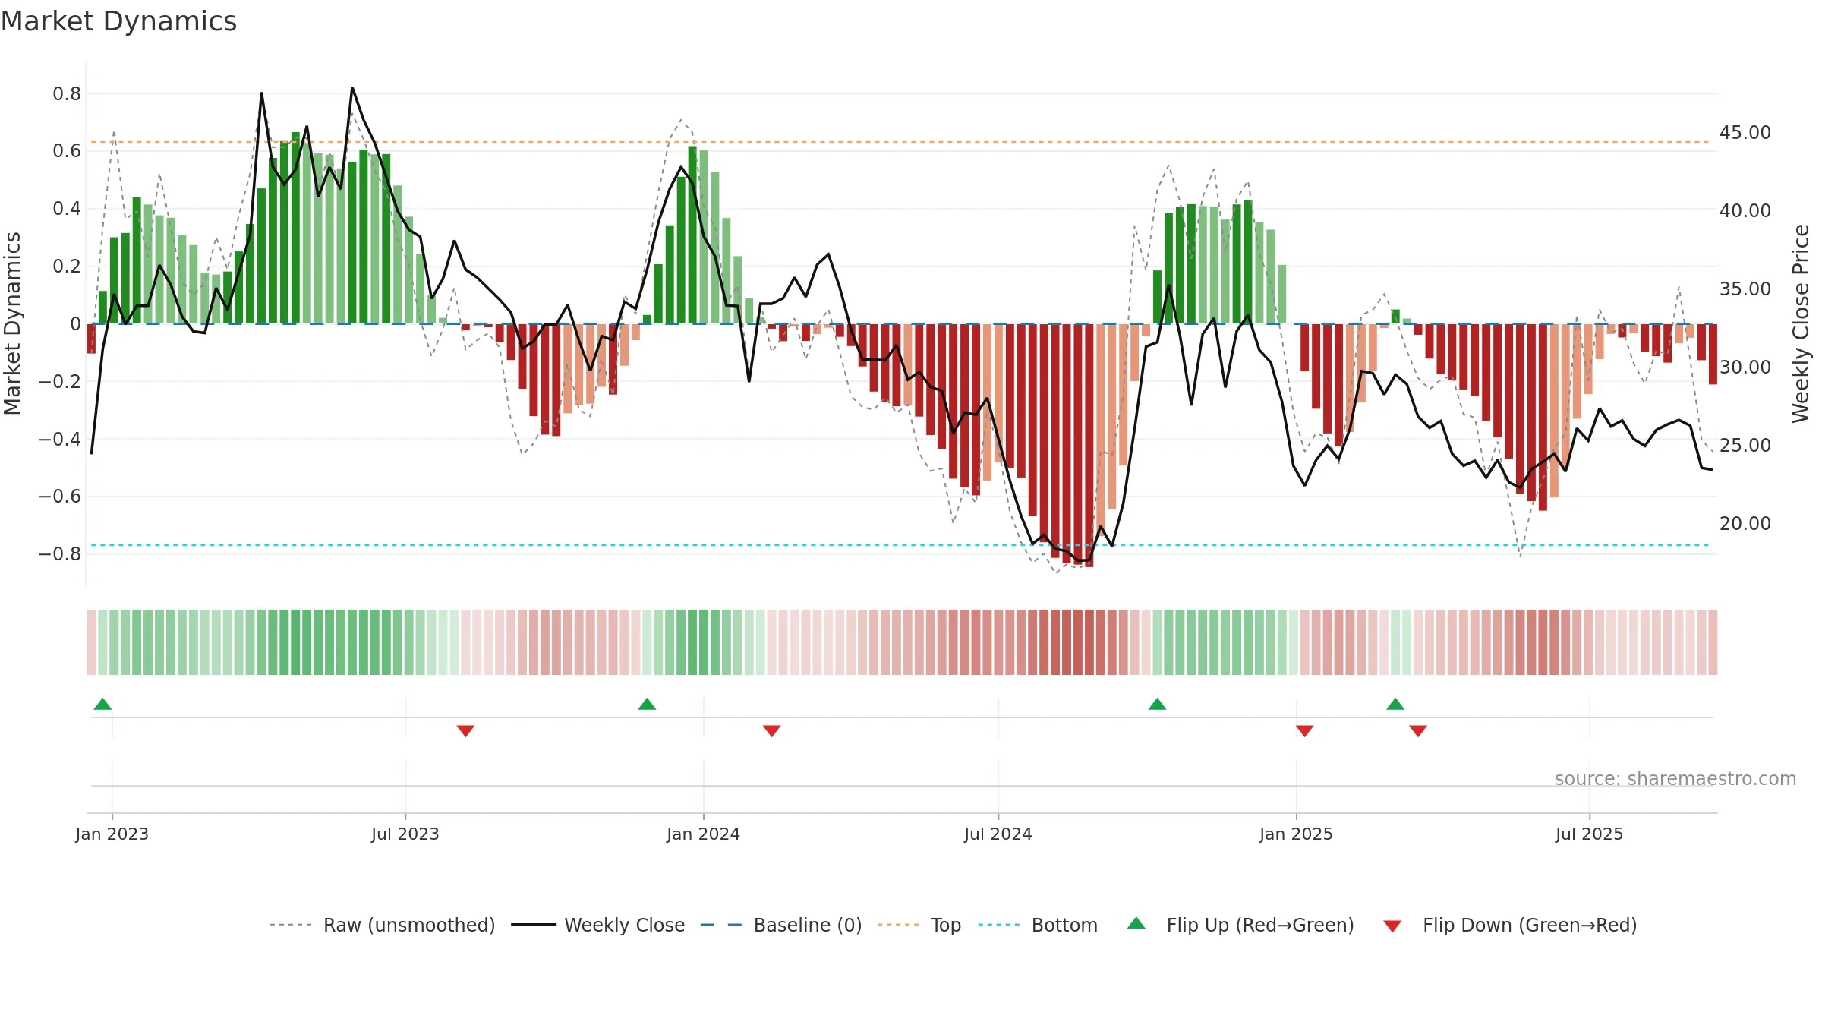
Task: Toggle the Weekly Close legend entry
Action: (x=598, y=925)
